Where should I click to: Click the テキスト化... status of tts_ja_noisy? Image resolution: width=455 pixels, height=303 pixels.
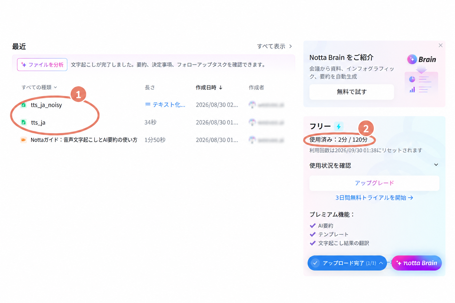165,105
